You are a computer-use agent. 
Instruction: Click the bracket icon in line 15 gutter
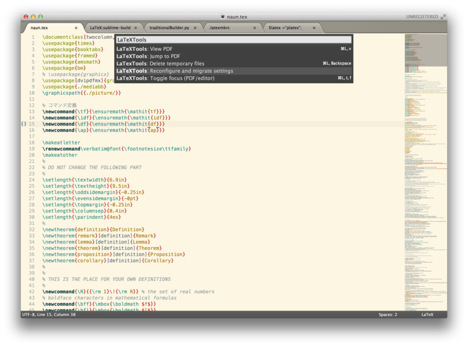click(x=24, y=123)
